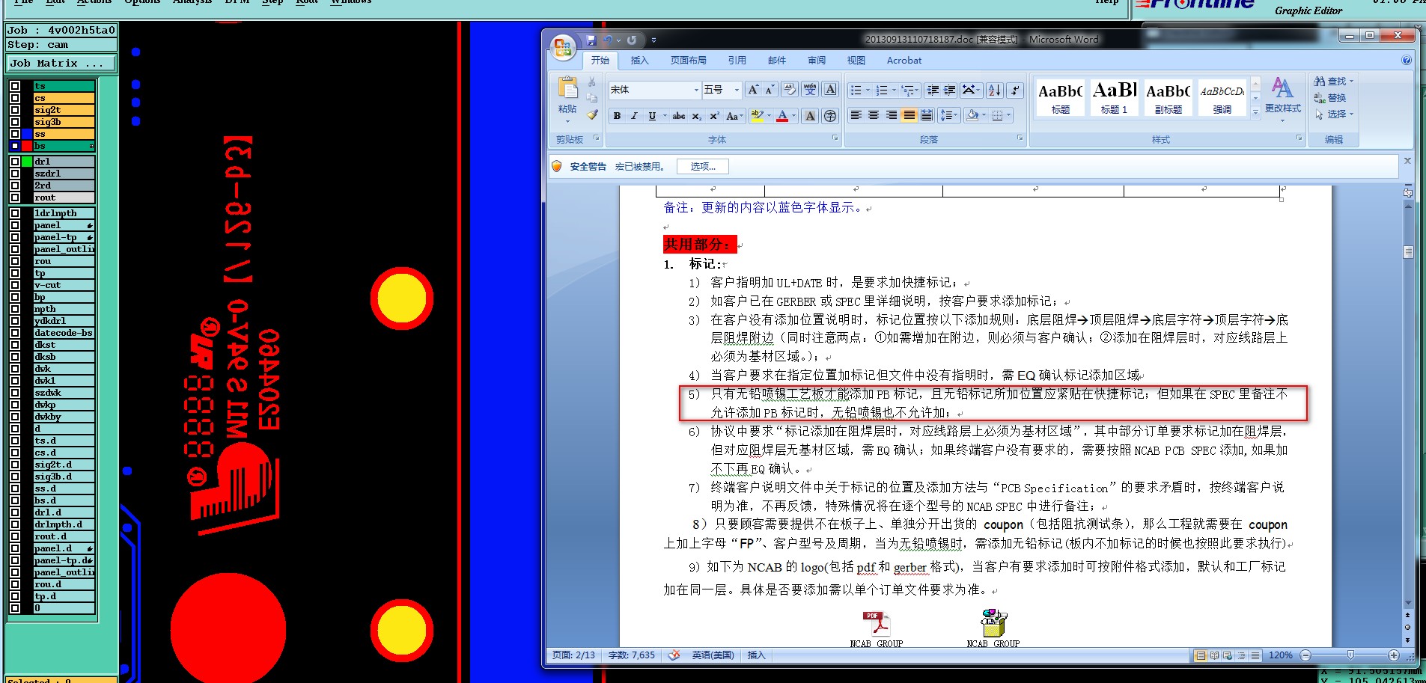Click the Phonetic Guide wén icon

pyautogui.click(x=810, y=90)
